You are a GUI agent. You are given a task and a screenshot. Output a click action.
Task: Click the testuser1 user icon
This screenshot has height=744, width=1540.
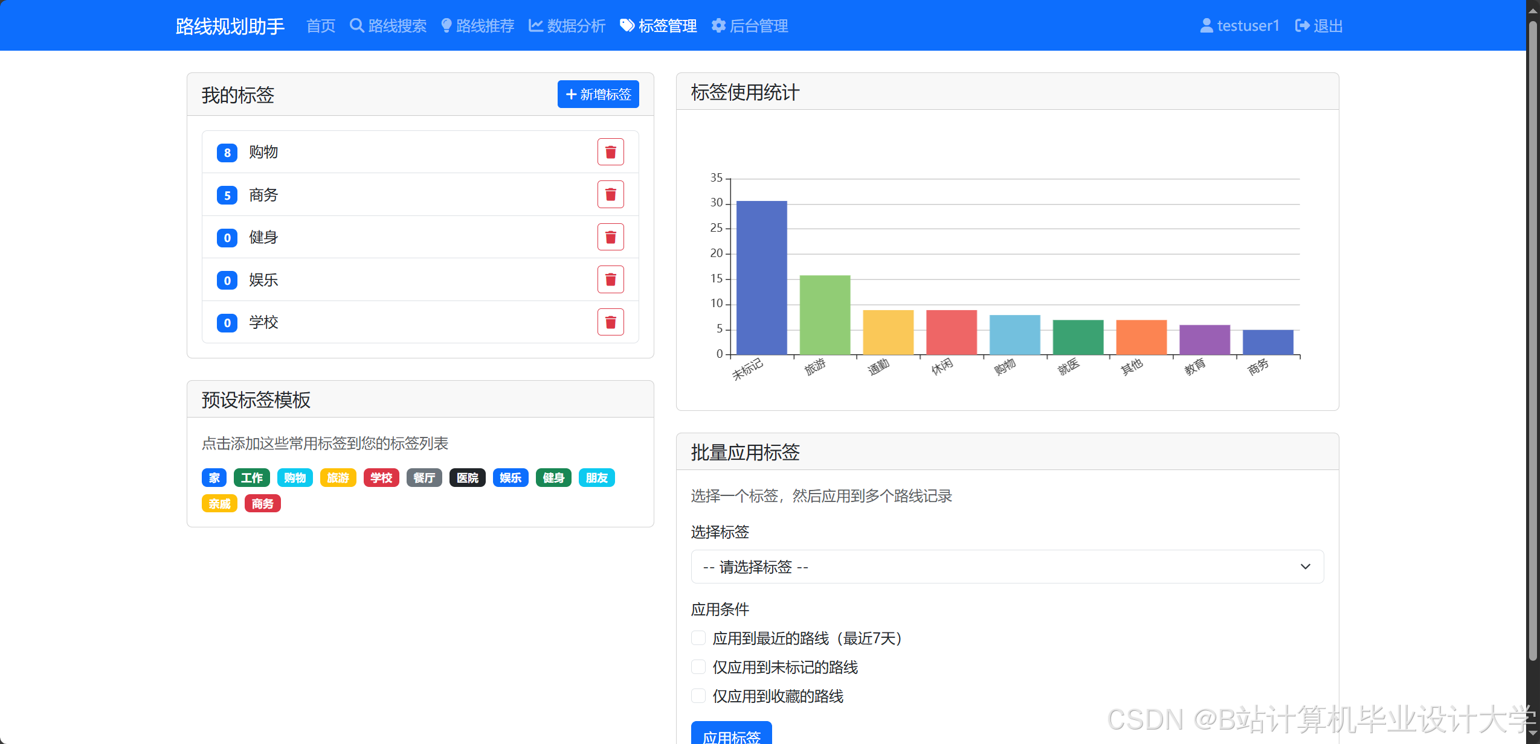[x=1206, y=25]
